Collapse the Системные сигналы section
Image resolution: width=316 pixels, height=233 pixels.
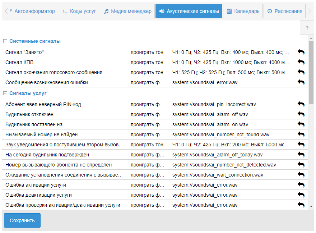5,41
